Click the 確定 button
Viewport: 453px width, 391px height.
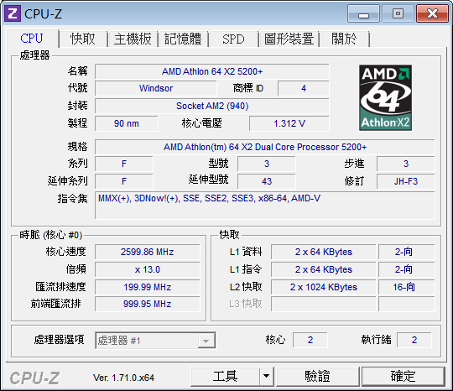pos(403,376)
